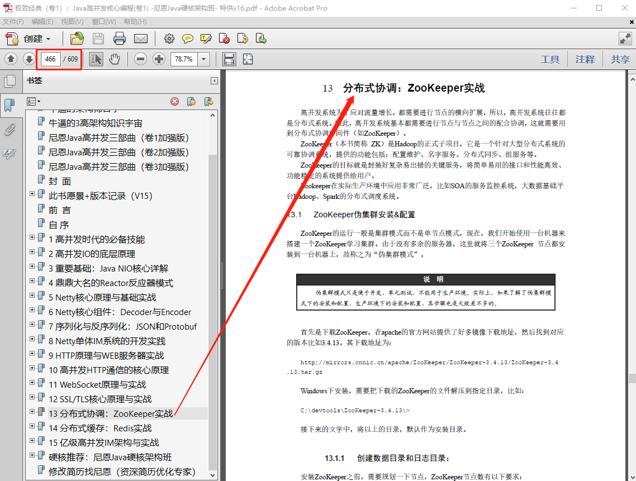Select the 前 言 bookmark
This screenshot has width=636, height=481.
pyautogui.click(x=60, y=210)
